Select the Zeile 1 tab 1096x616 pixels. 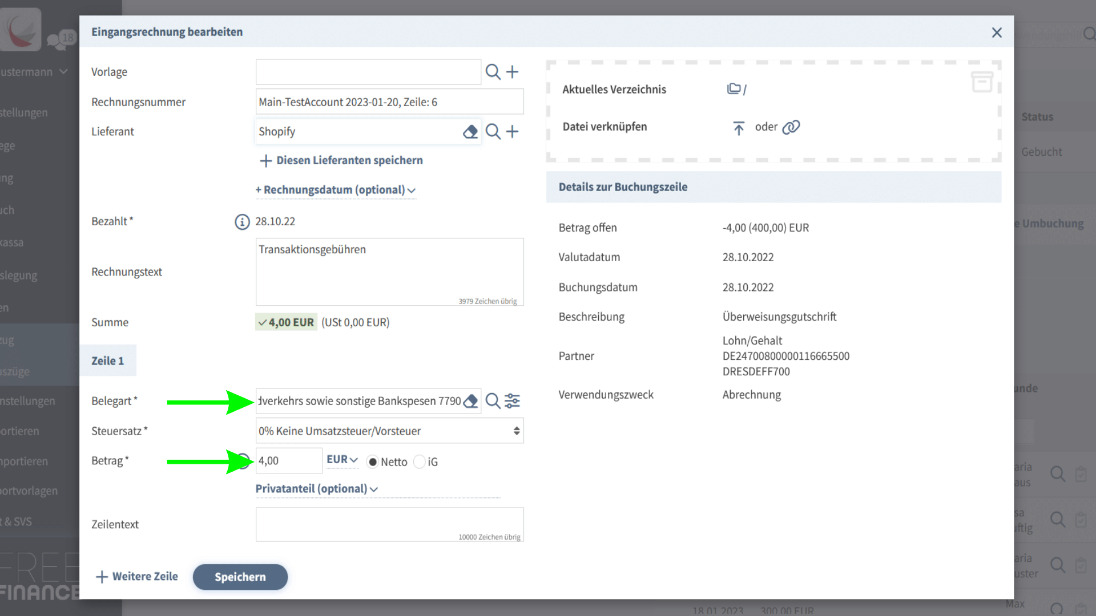108,361
